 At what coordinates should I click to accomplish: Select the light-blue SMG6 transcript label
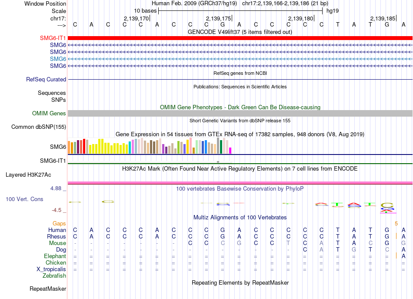click(x=58, y=59)
